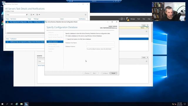Click the Server Name column in EVENTS
Image resolution: width=188 pixels, height=106 pixels.
(41, 65)
